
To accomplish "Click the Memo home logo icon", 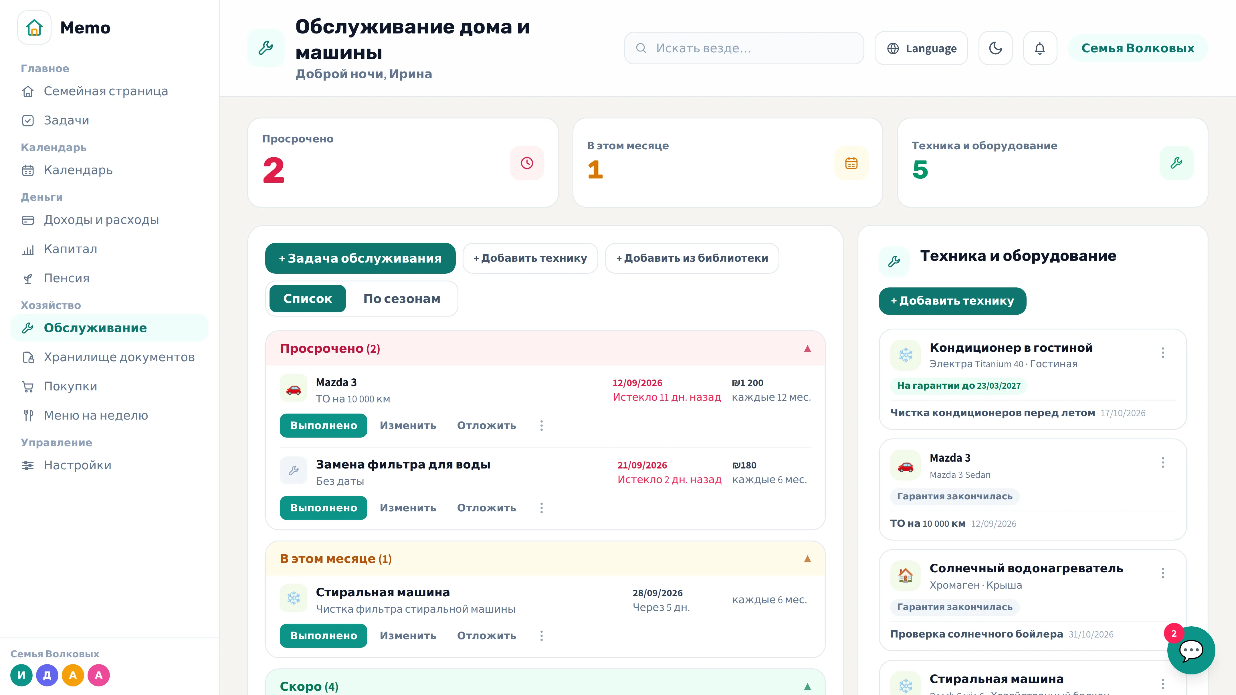I will 34,27.
